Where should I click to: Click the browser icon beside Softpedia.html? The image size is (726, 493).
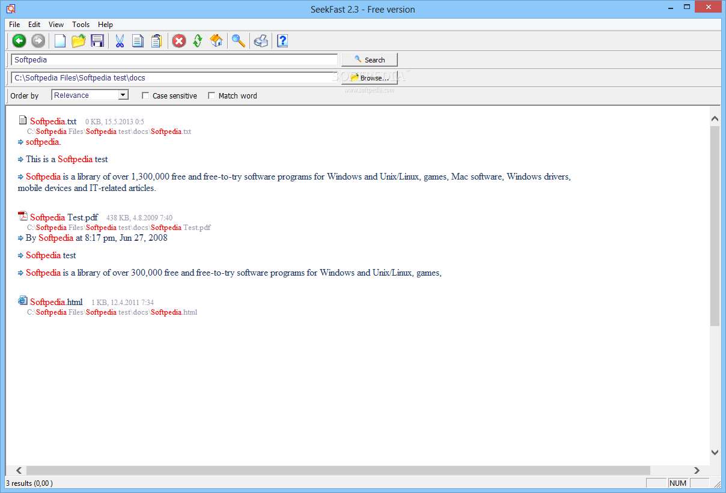click(23, 301)
